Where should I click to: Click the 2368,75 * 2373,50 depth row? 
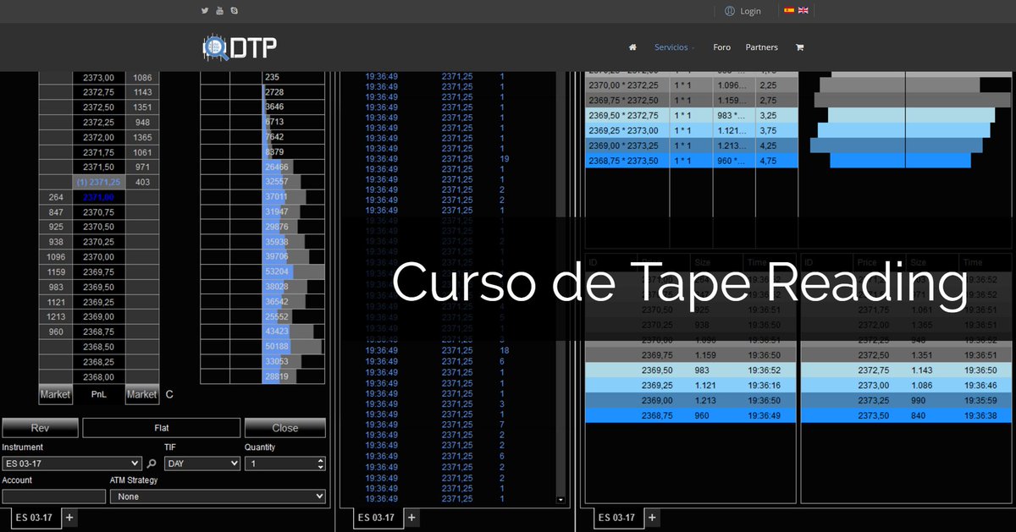coord(692,161)
